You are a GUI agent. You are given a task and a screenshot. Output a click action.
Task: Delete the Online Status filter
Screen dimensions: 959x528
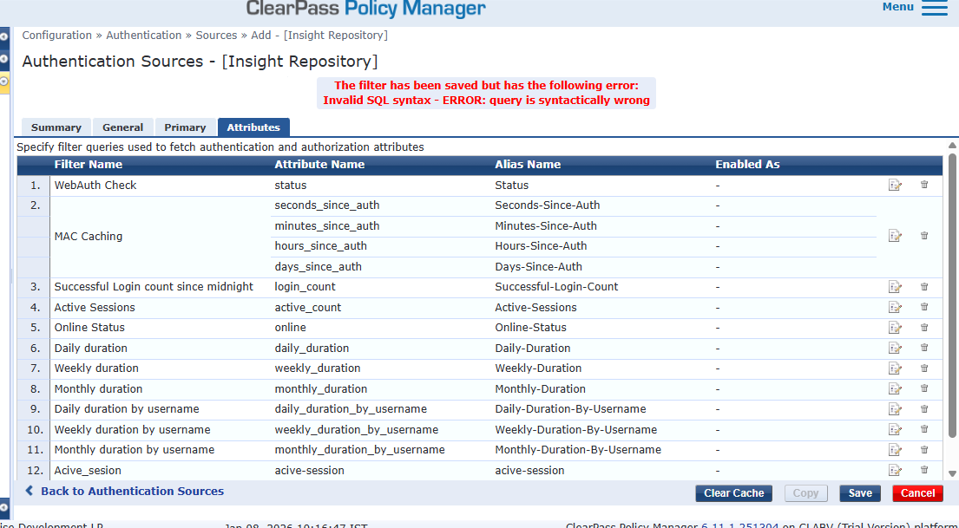pos(924,327)
